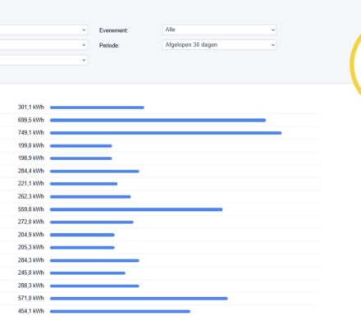This screenshot has height=316, width=361.
Task: Select the 571,0 kWh bar
Action: (x=139, y=299)
